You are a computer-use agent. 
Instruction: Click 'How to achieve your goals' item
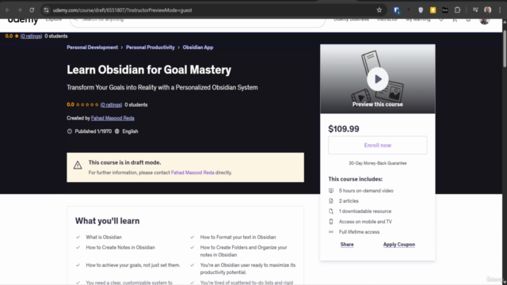132,265
